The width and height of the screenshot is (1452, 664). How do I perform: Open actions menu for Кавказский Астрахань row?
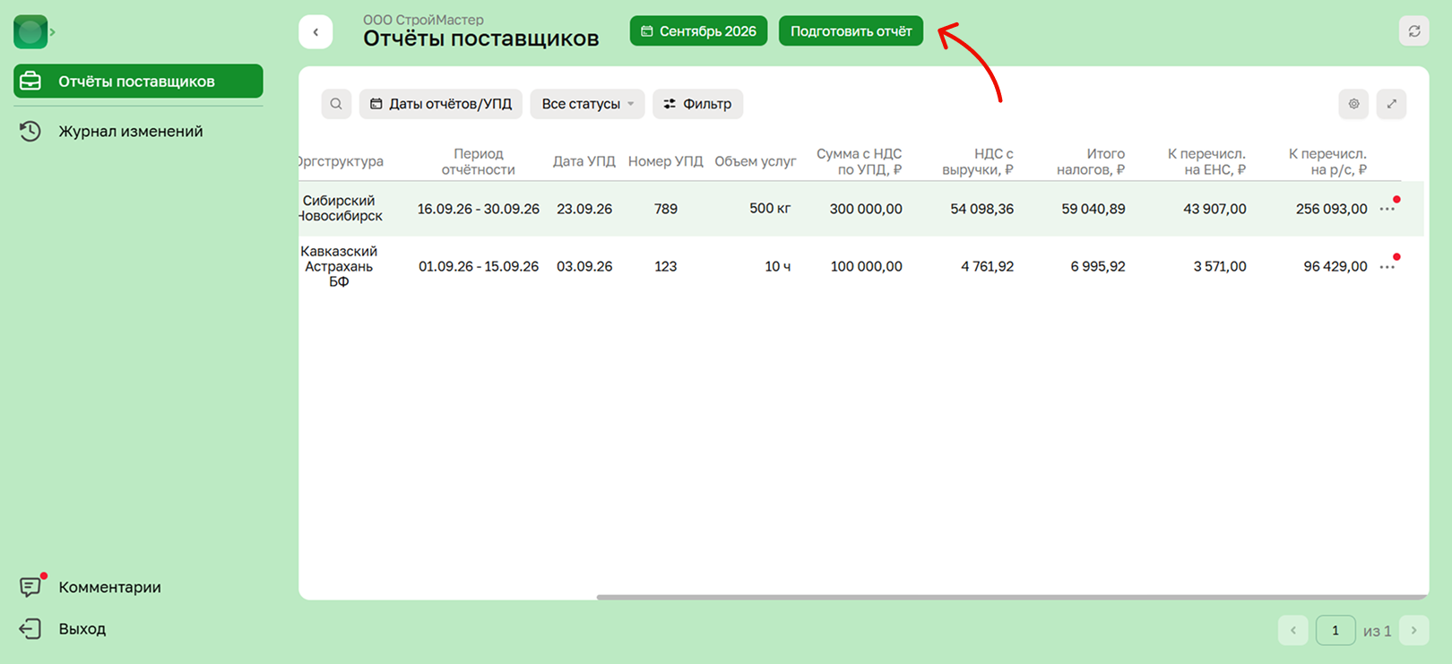point(1387,266)
